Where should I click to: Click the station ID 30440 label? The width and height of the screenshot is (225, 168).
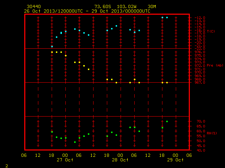[34, 7]
